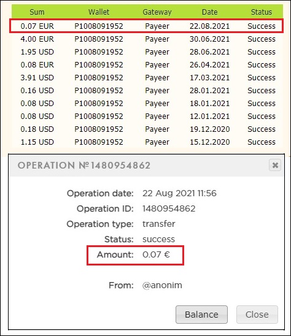This screenshot has height=336, width=291.
Task: Close the operation dialog with the X icon
Action: pyautogui.click(x=275, y=165)
